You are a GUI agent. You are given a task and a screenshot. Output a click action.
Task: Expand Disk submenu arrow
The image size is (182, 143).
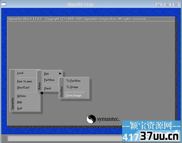pyautogui.click(x=60, y=74)
